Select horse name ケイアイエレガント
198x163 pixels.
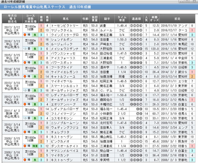click(65, 72)
